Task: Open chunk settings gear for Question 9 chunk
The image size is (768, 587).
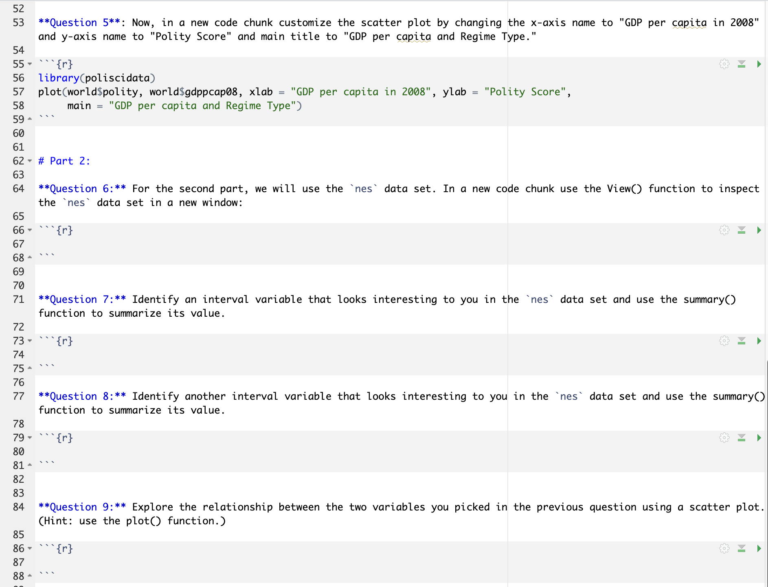Action: pyautogui.click(x=724, y=548)
